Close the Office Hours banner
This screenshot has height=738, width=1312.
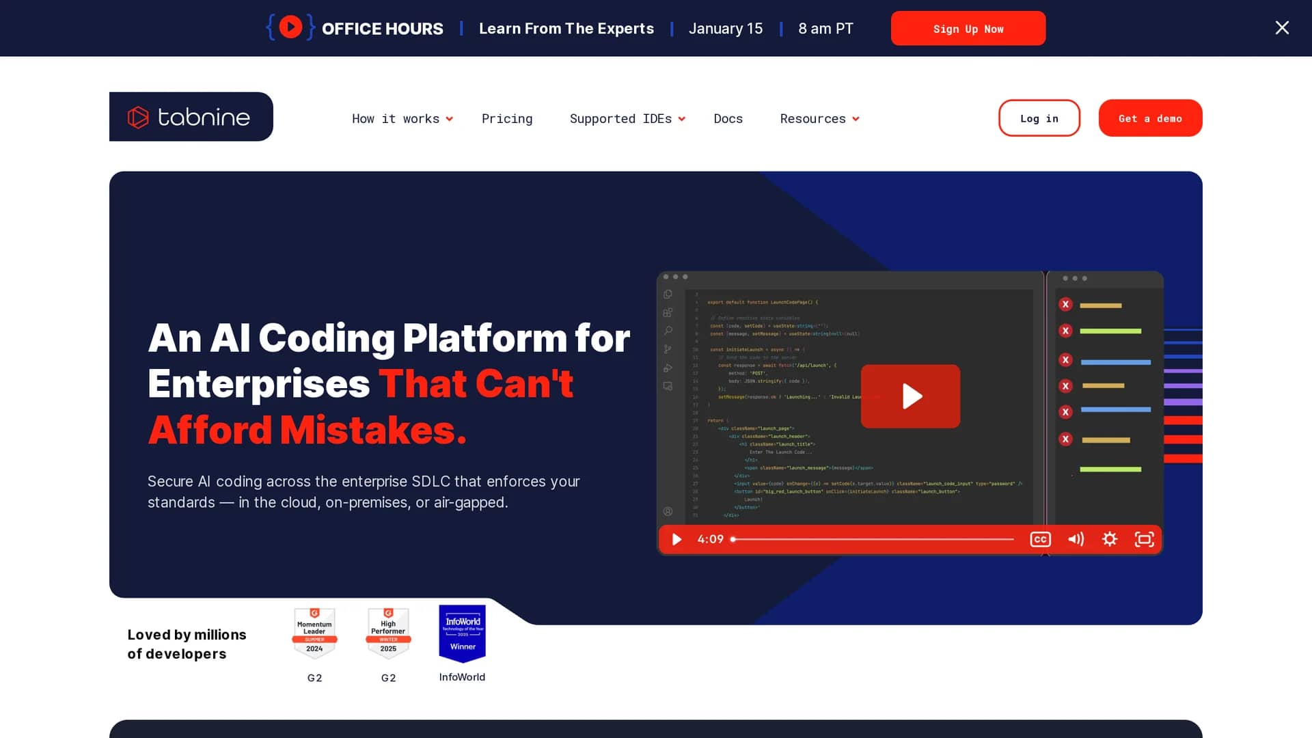pyautogui.click(x=1282, y=28)
